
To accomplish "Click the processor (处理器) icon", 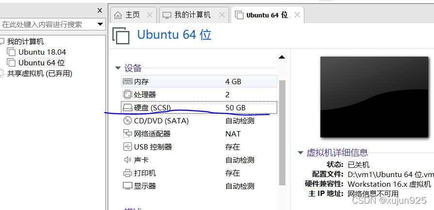I will (x=127, y=95).
